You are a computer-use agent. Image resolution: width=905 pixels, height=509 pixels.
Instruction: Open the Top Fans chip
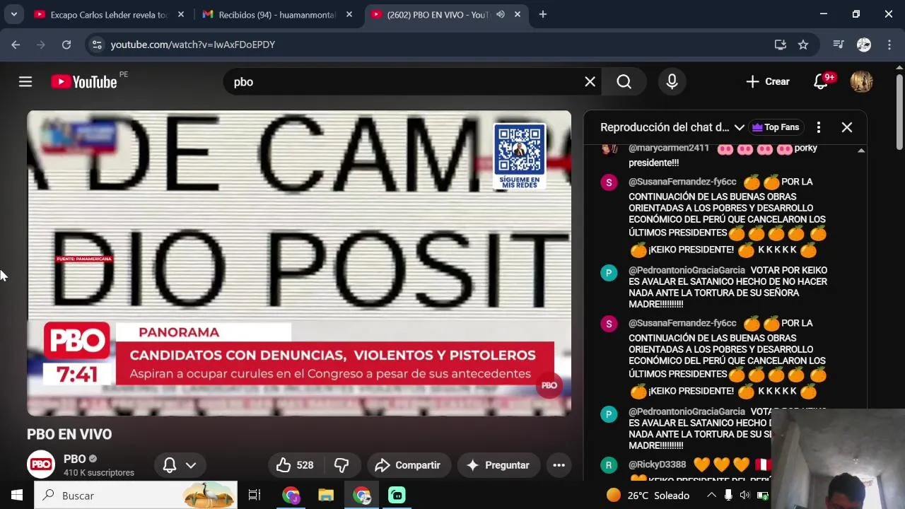(776, 127)
